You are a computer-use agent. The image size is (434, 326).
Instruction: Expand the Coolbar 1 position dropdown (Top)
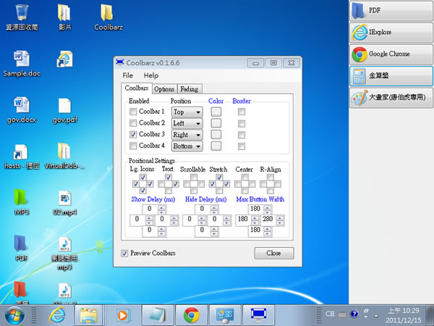tap(186, 112)
